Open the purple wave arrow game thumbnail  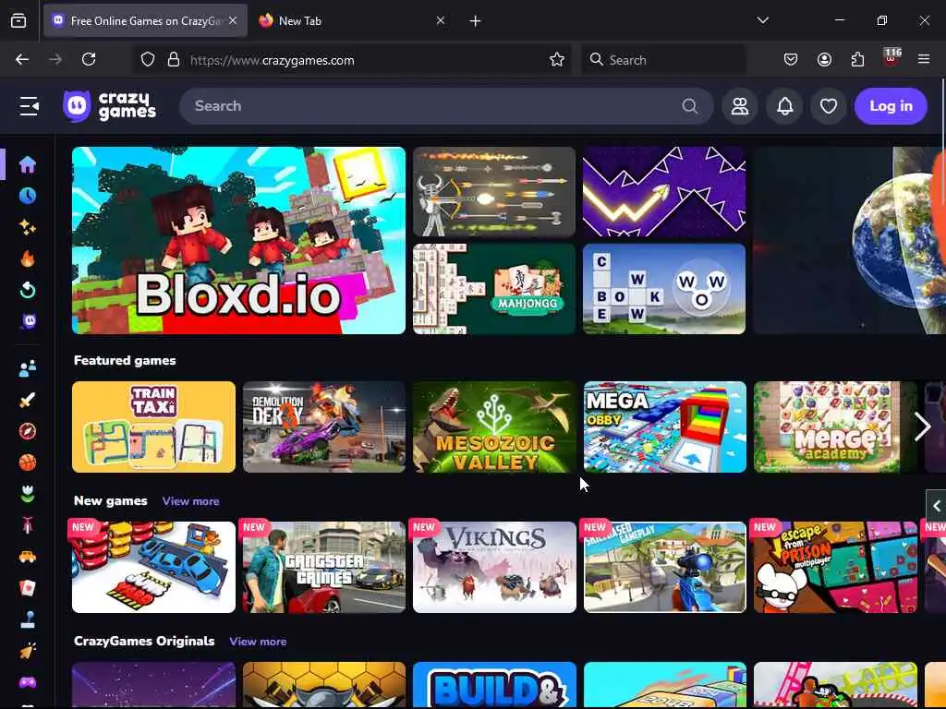pyautogui.click(x=664, y=192)
